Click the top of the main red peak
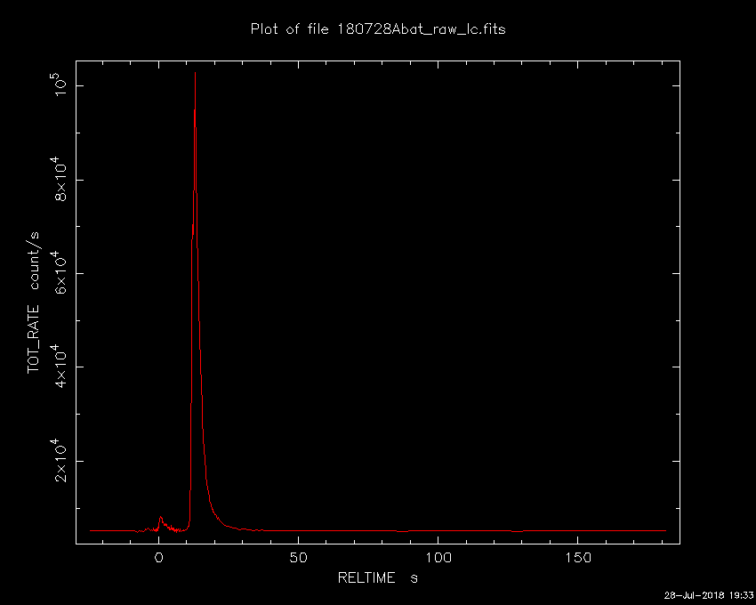 195,73
